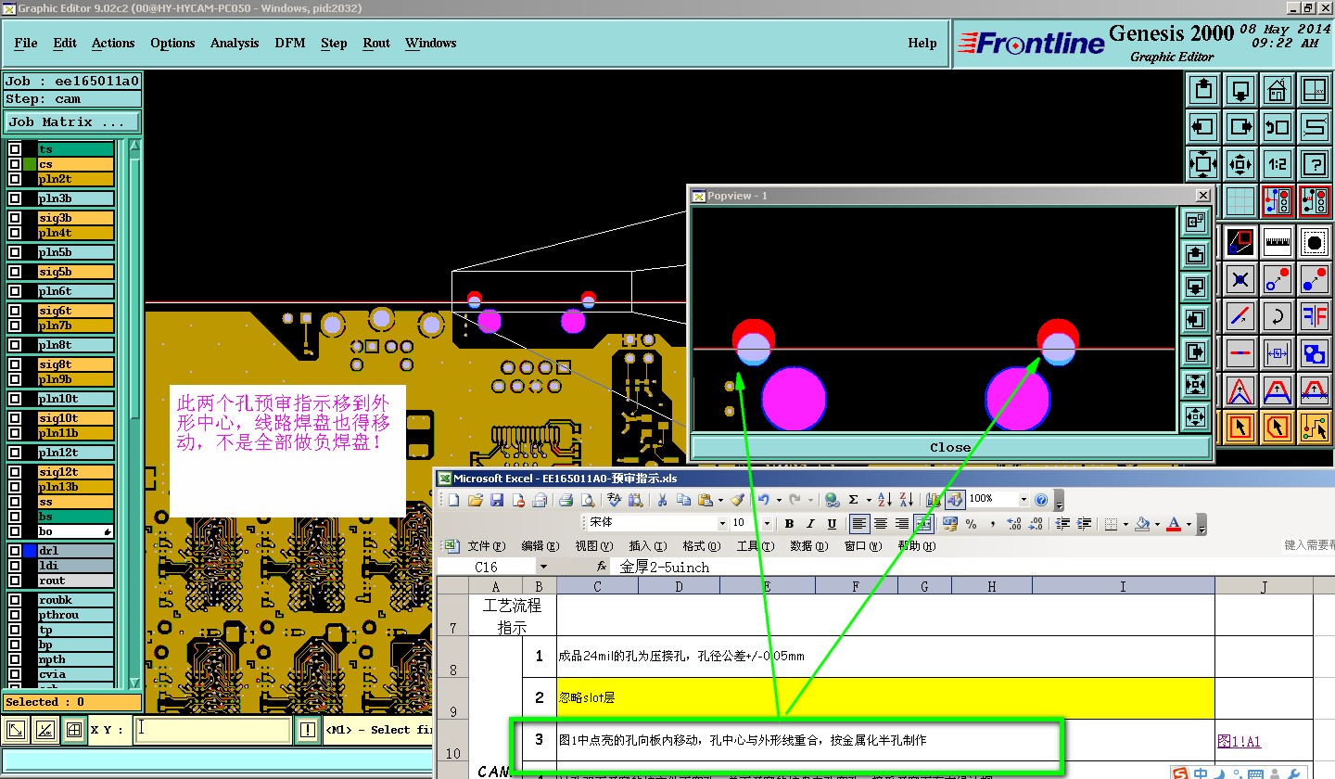Click the mirror F tool icon

tap(1314, 316)
